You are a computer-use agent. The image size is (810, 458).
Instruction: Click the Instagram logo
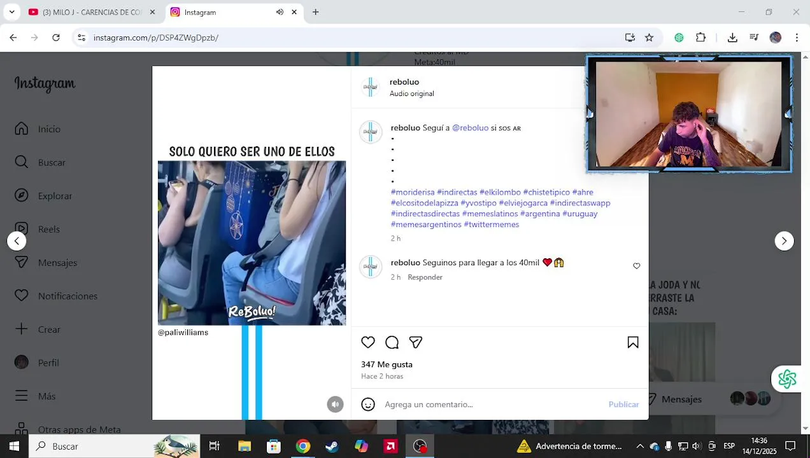click(x=45, y=83)
